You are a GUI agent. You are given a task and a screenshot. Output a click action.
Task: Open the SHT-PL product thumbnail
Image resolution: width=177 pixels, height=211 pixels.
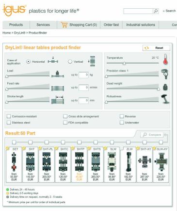pyautogui.click(x=47, y=162)
